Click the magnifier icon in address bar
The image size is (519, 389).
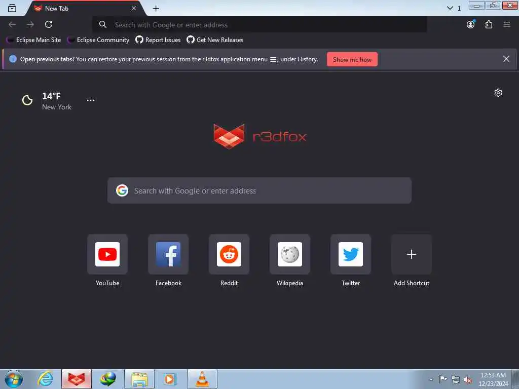click(x=102, y=24)
